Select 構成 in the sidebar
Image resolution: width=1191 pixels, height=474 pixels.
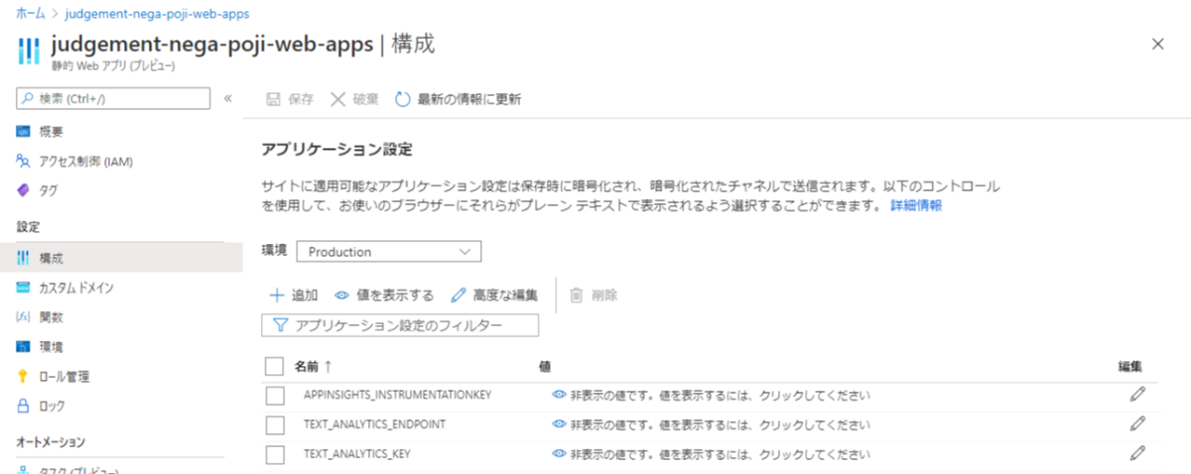(121, 258)
